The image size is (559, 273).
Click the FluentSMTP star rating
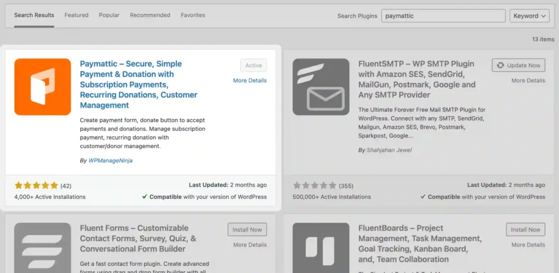coord(314,185)
